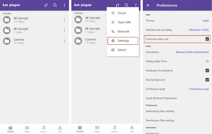Tap the Cloud icon in popup menu
The image size is (212, 134).
coord(113,13)
